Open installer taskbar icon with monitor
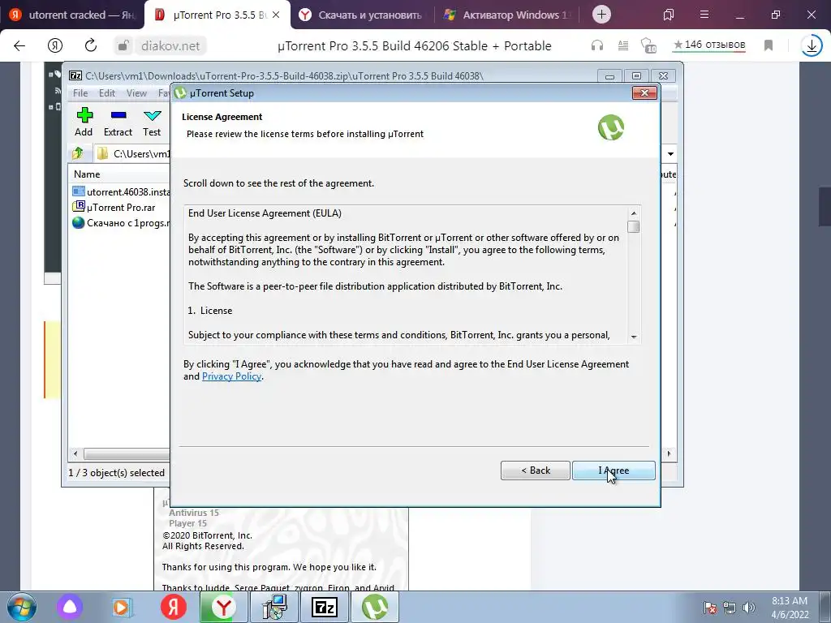This screenshot has height=623, width=831. pos(274,607)
